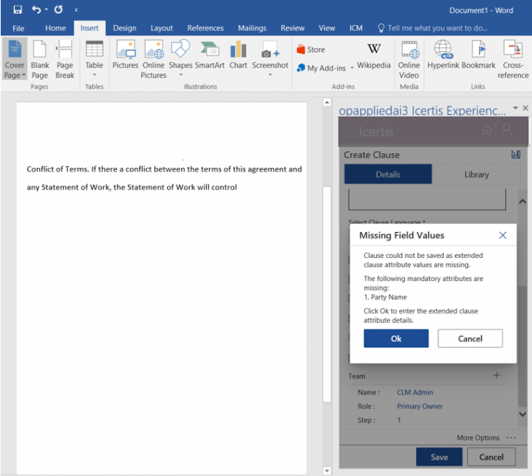This screenshot has height=476, width=532.
Task: Click Cancel in the Missing Field Values dialog
Action: click(470, 339)
